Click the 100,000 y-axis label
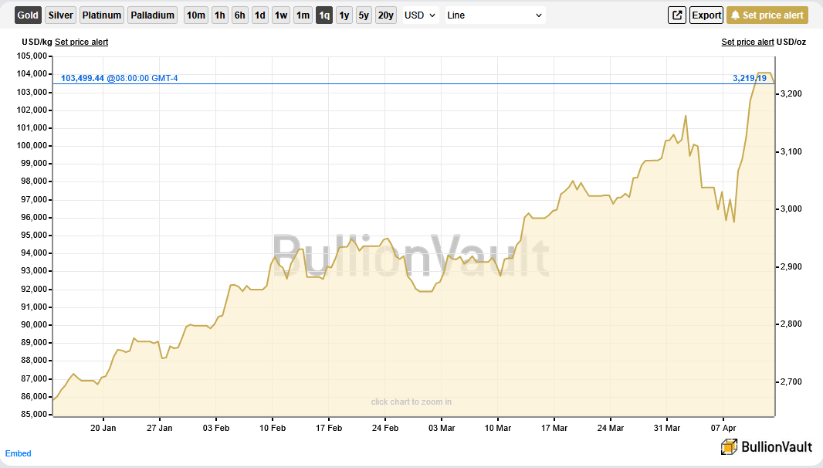The image size is (823, 468). [32, 145]
